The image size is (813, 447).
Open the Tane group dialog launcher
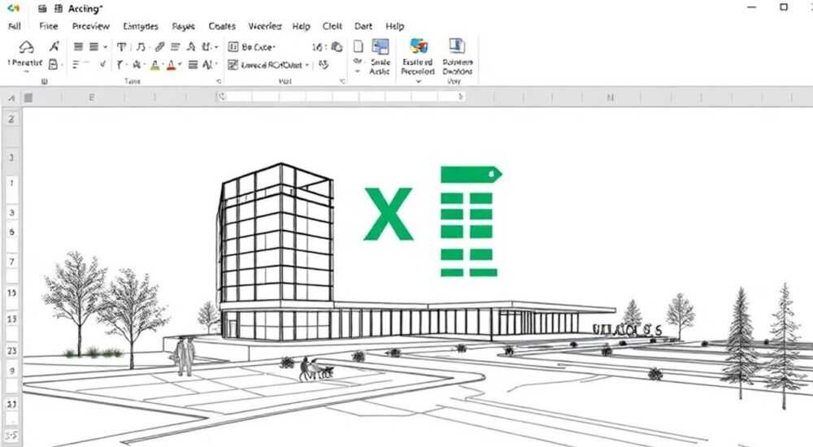point(219,81)
